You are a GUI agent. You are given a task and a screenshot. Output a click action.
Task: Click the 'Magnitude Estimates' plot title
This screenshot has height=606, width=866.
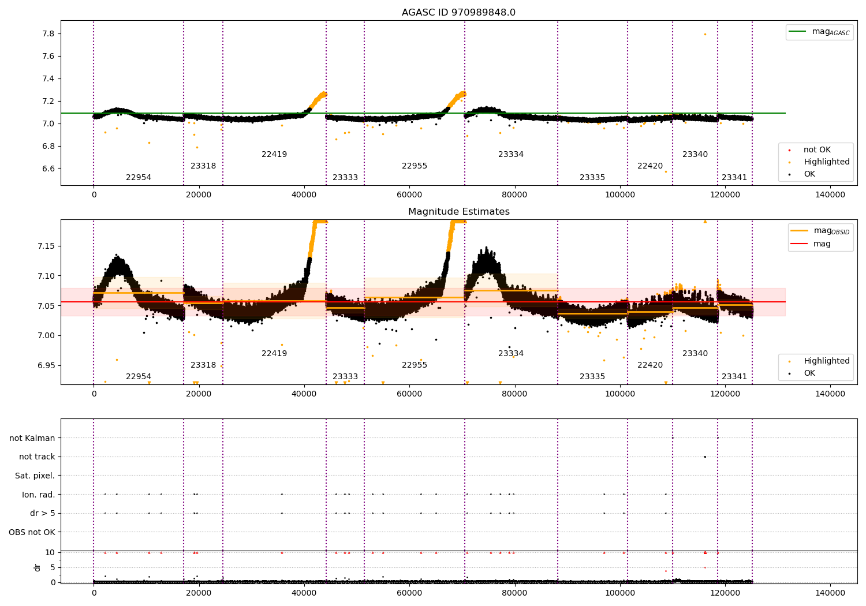pos(458,212)
